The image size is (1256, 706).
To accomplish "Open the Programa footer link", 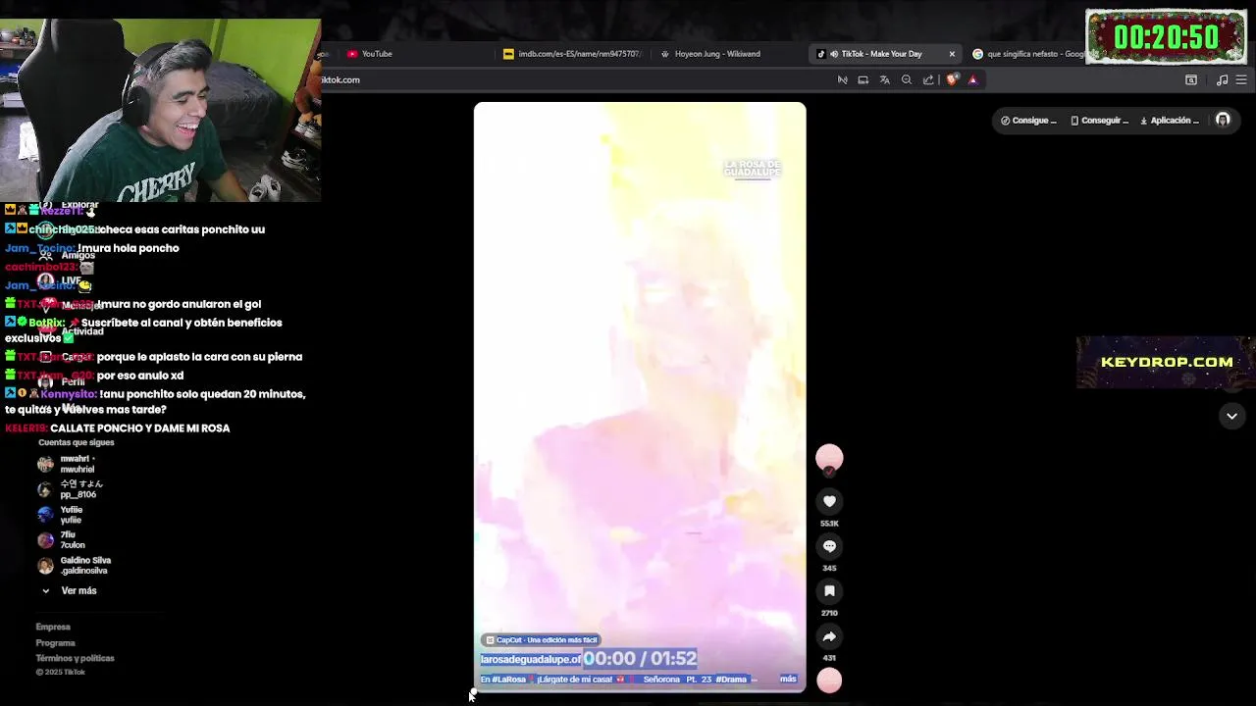I will tap(55, 643).
